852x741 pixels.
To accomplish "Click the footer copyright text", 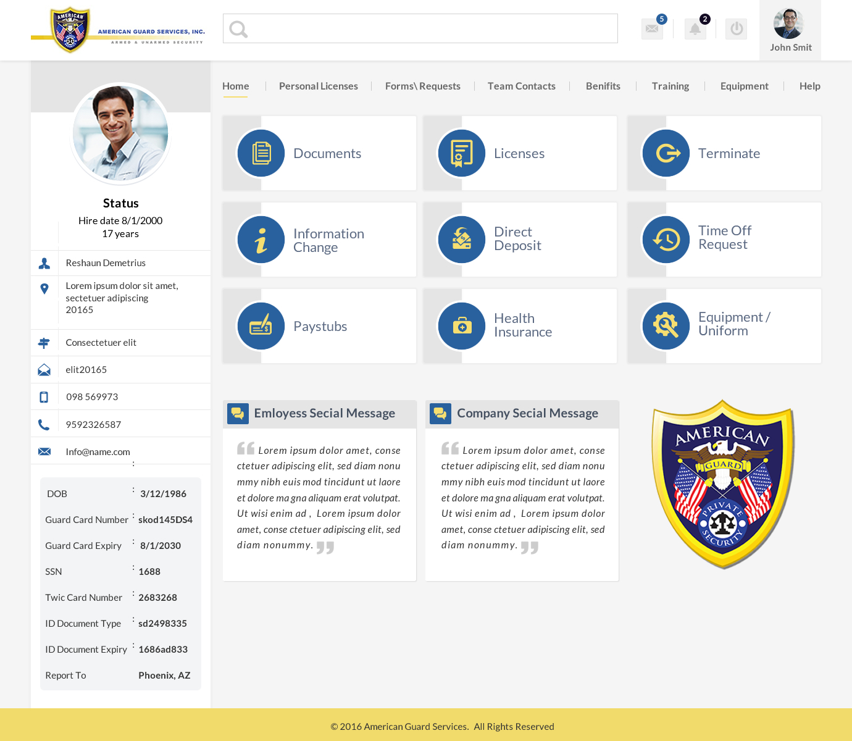I will click(443, 727).
